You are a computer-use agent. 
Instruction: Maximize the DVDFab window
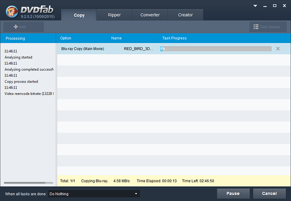(274, 6)
